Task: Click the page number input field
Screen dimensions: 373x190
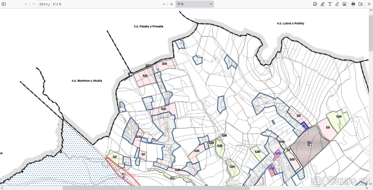Action: pyautogui.click(x=44, y=4)
